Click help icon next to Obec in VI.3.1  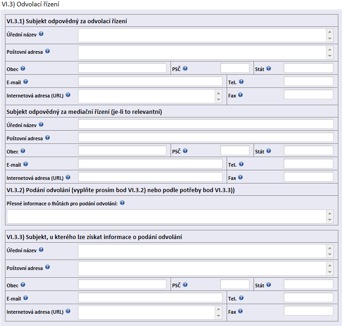pyautogui.click(x=23, y=68)
